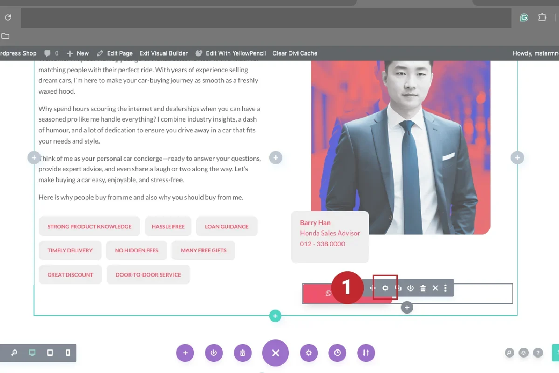559x373 pixels.
Task: Add a new module using the gray plus
Action: 407,307
